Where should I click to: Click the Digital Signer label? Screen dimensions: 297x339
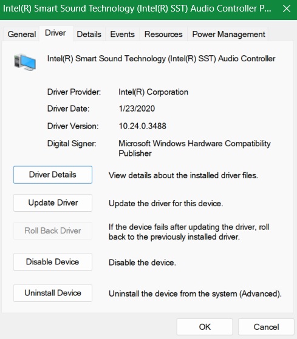pyautogui.click(x=72, y=144)
